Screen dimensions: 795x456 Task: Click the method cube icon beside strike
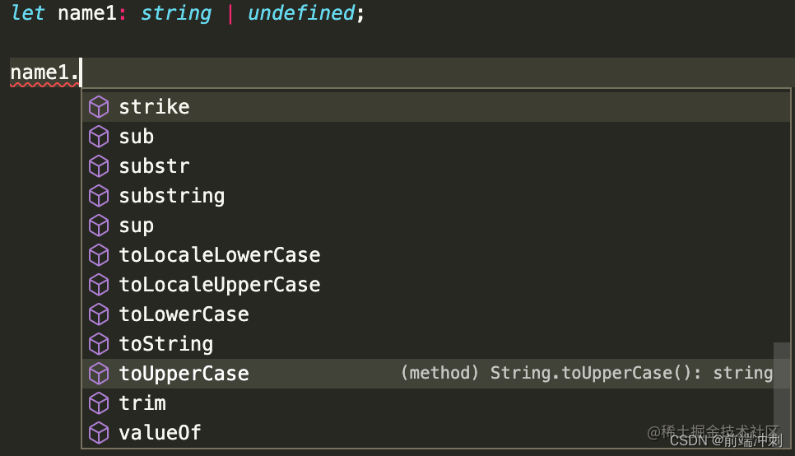[99, 107]
